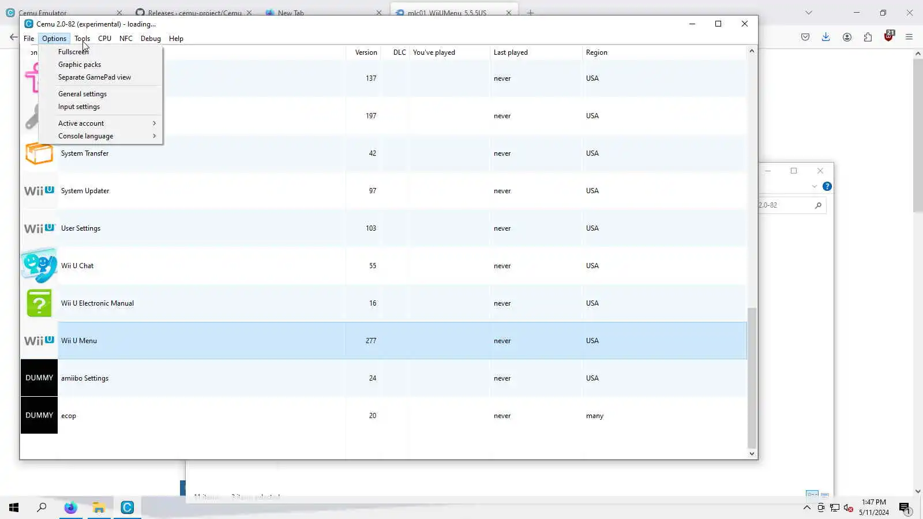Open the Firefox downloads panel

[x=826, y=37]
